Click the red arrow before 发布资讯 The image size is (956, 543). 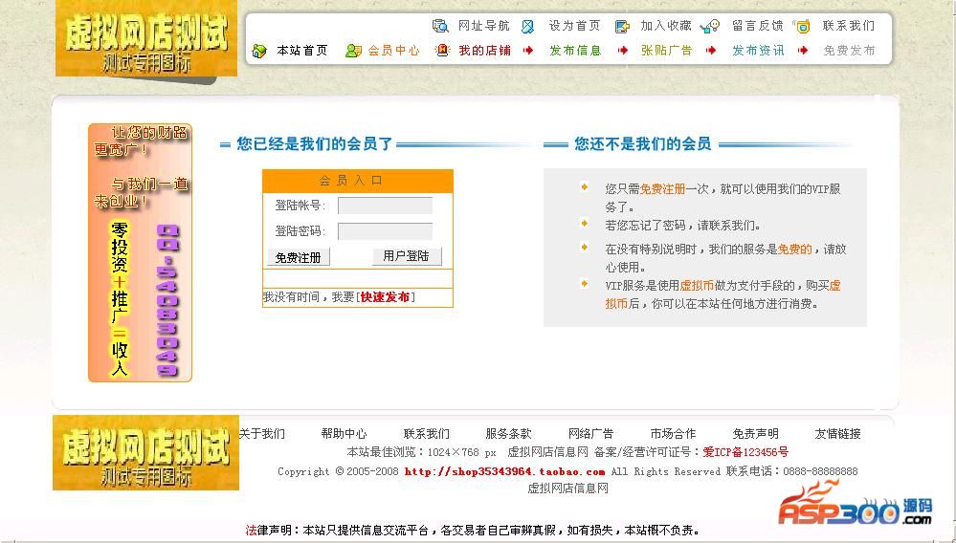[x=711, y=51]
